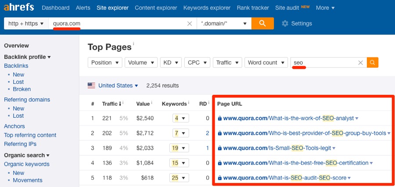Expand the Word count filter
Screen dimensions: 395x187
[266, 63]
